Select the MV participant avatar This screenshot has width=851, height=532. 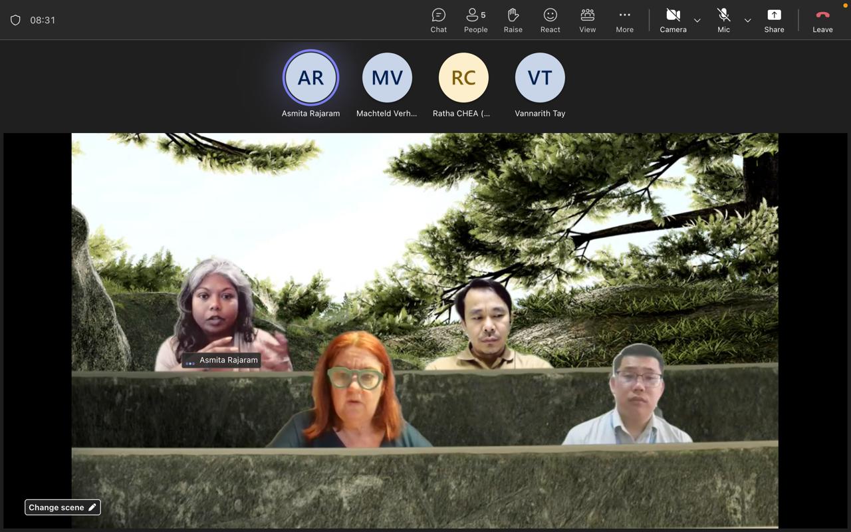(387, 78)
